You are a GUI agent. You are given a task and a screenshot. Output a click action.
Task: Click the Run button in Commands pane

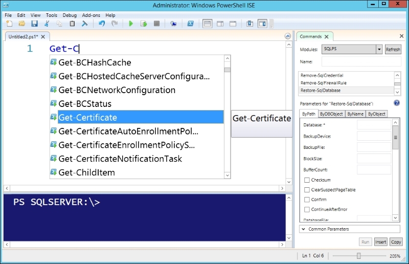[365, 242]
